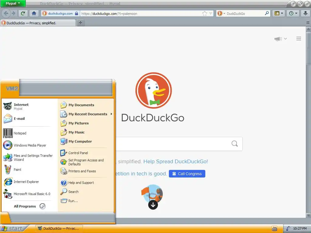The height and width of the screenshot is (233, 311).
Task: Click the network tray icon
Action: [288, 229]
